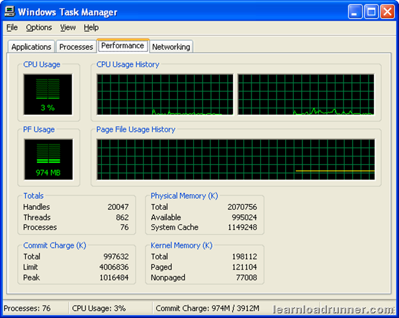
Task: Click the Handles value 20047
Action: (118, 207)
